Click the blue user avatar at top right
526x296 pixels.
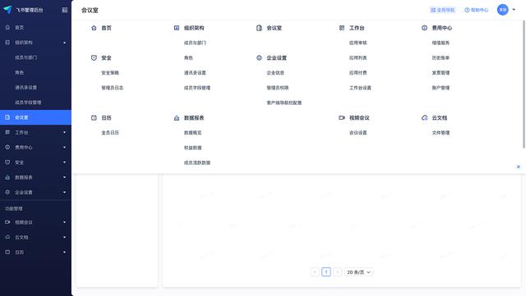click(502, 10)
